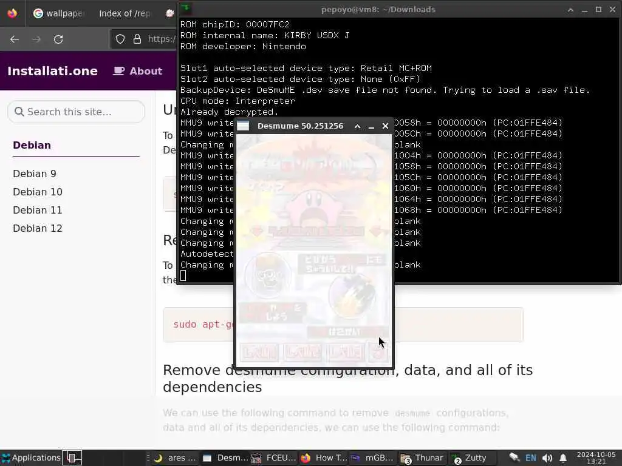The width and height of the screenshot is (622, 466).
Task: Click the Firefox logo icon in the browser
Action: (12, 13)
